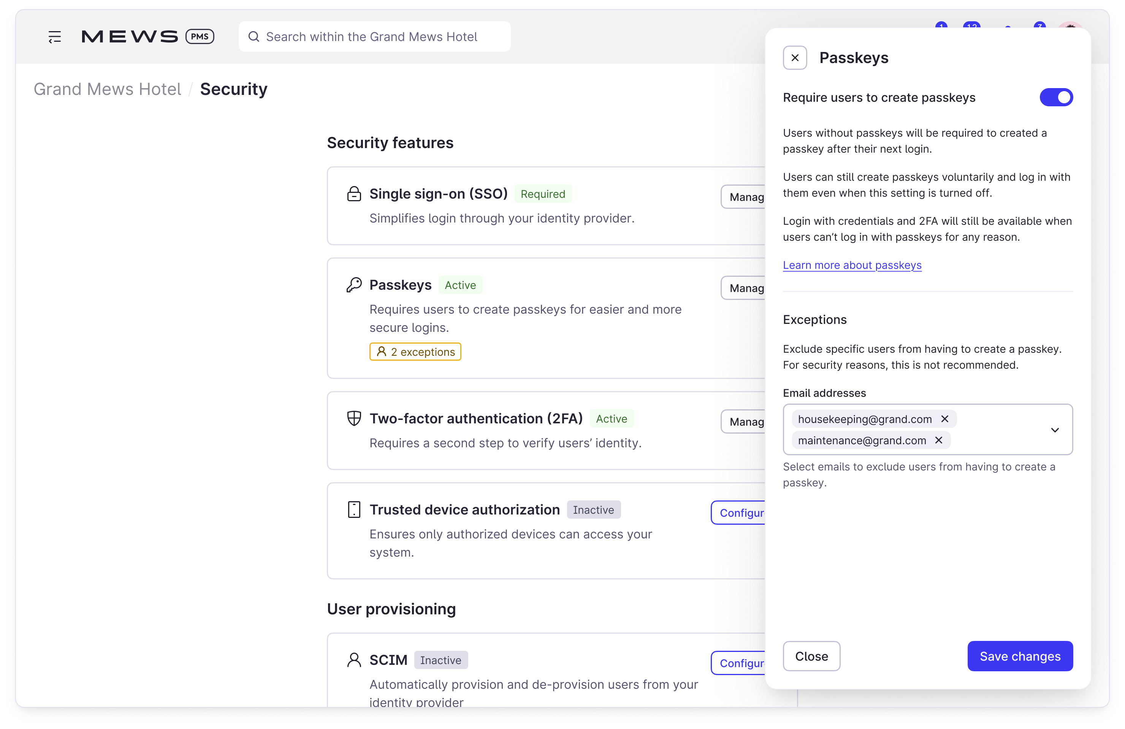Expand the Email addresses dropdown chevron

tap(1055, 430)
